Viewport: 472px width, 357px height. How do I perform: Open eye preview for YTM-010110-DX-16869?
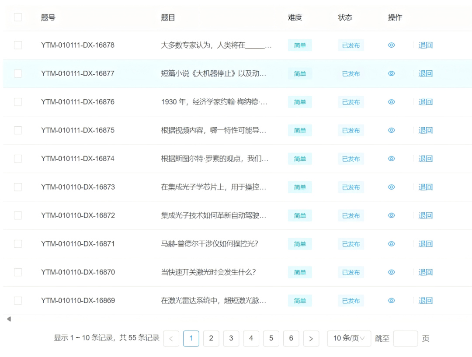pyautogui.click(x=392, y=301)
